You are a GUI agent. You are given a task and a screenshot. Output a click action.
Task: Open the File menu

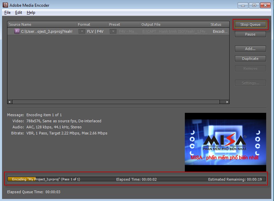click(7, 12)
